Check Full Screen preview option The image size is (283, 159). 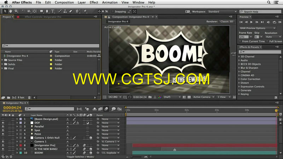pyautogui.click(x=267, y=41)
